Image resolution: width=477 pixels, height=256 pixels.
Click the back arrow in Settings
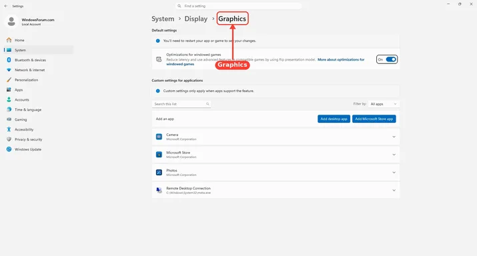[6, 6]
